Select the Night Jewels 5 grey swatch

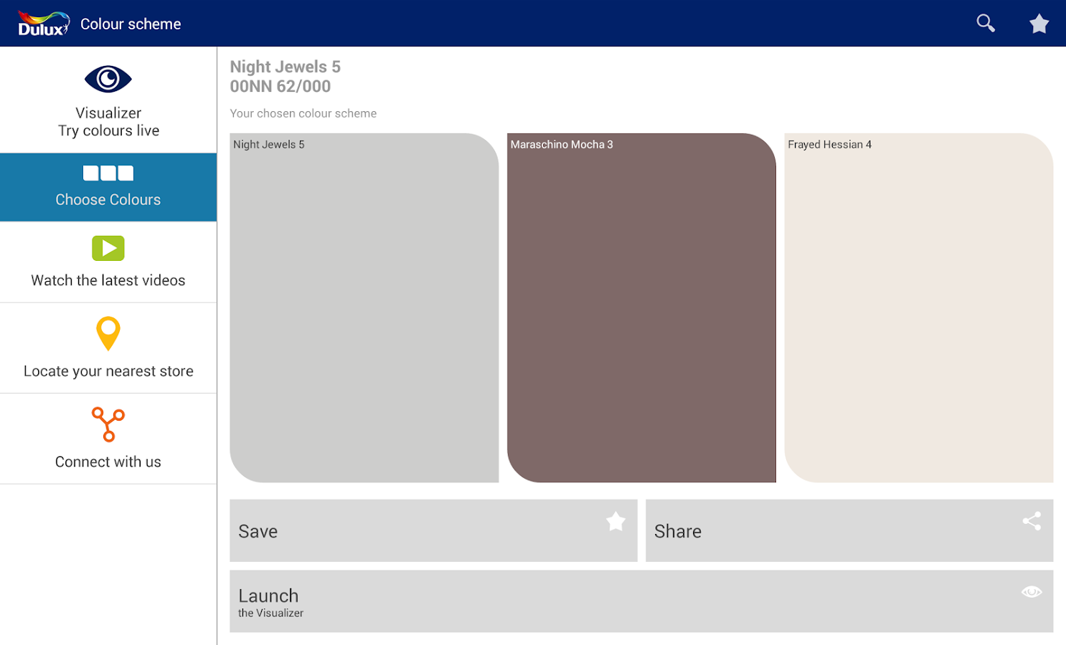click(364, 307)
